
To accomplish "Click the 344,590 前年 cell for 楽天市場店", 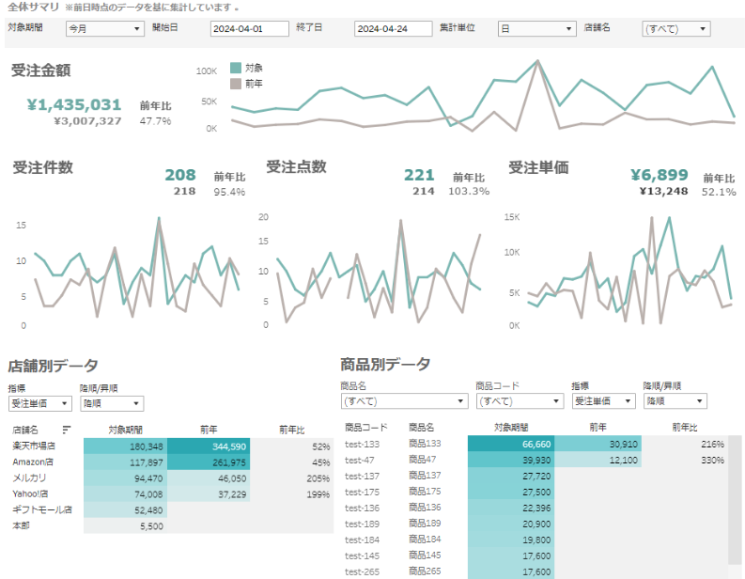I will [209, 446].
